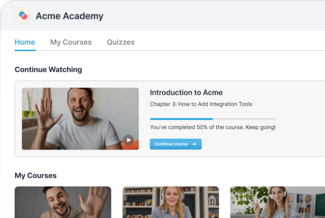Click the arrow icon in Continue course button
Screen dimensions: 325x218
click(x=194, y=144)
